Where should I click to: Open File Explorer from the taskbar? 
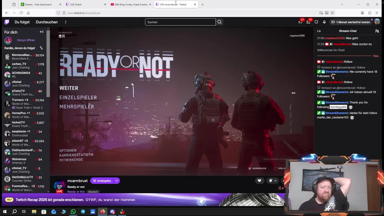(x=34, y=212)
